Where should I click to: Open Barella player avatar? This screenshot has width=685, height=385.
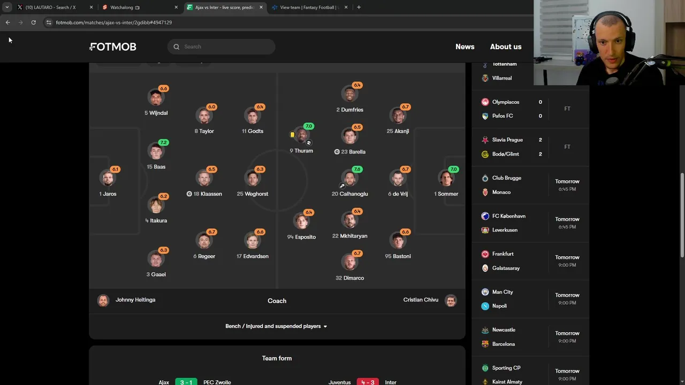[349, 137]
